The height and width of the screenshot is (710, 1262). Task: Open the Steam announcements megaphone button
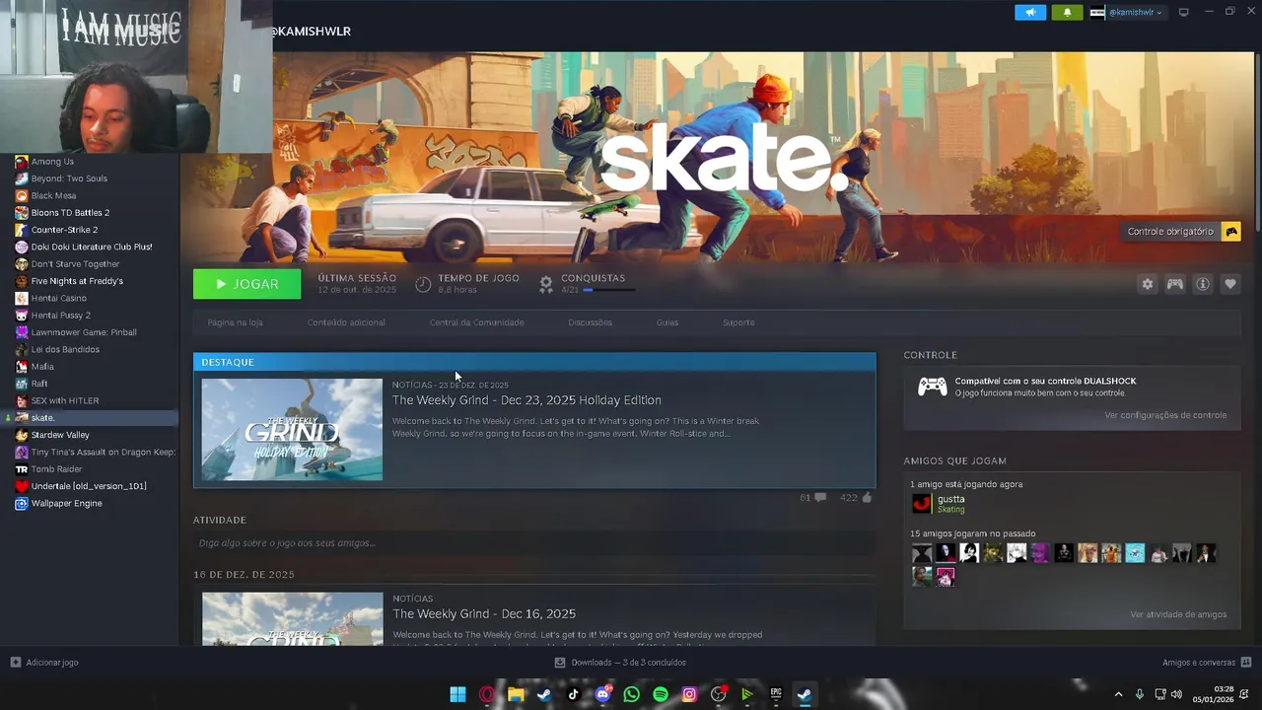click(1030, 12)
